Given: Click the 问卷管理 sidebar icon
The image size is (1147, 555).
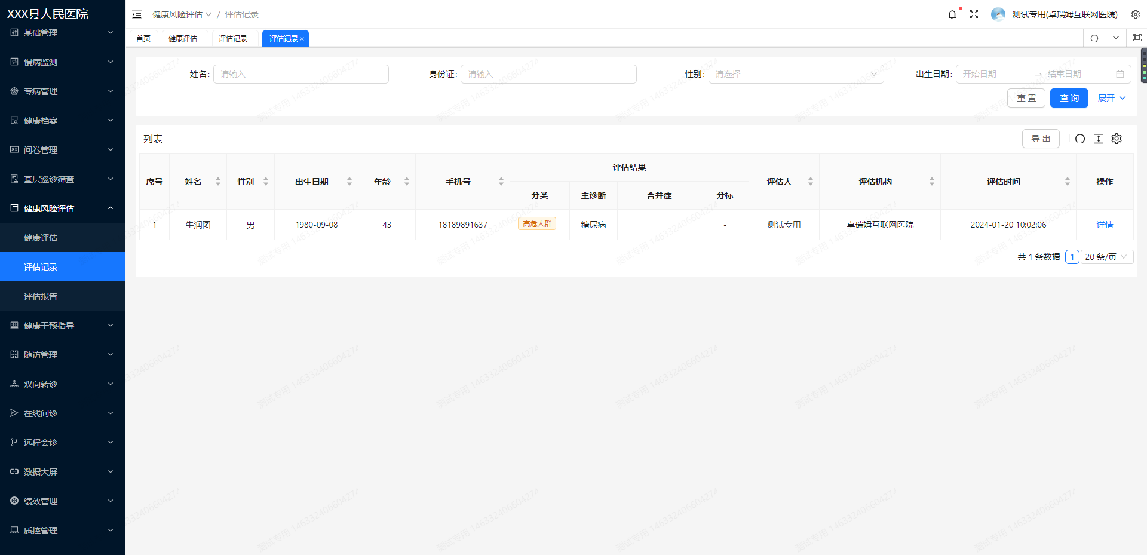Looking at the screenshot, I should pyautogui.click(x=14, y=149).
